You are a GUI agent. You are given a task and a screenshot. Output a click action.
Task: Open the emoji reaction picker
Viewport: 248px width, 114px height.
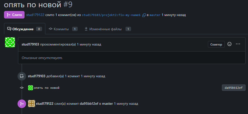229,44
